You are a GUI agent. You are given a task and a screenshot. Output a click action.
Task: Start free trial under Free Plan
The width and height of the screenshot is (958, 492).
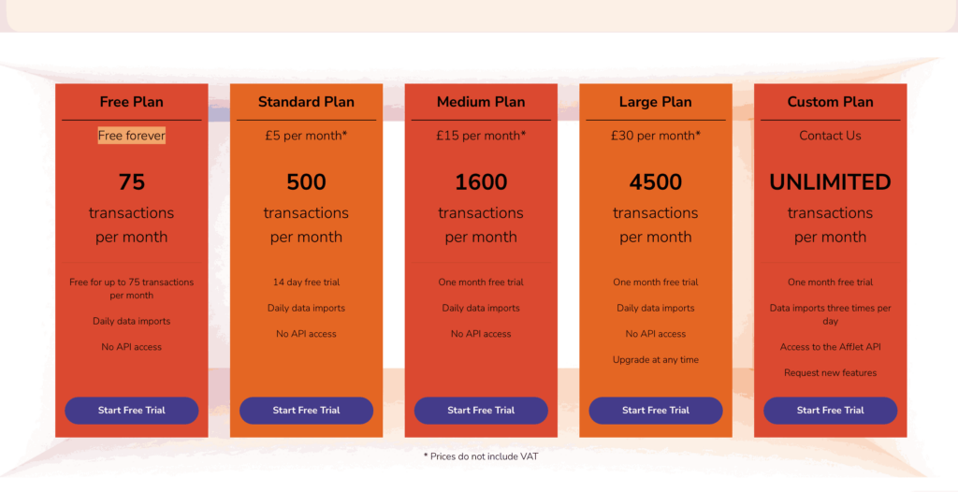point(131,410)
